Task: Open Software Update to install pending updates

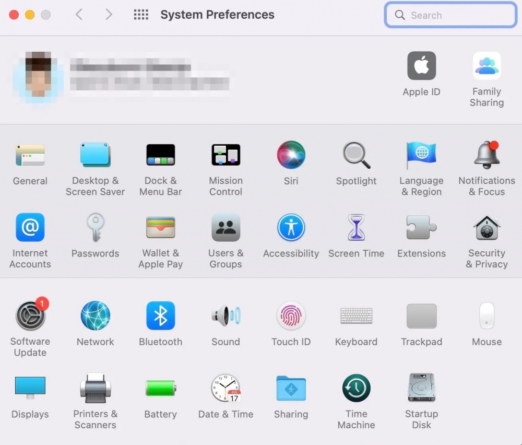Action: click(x=30, y=315)
